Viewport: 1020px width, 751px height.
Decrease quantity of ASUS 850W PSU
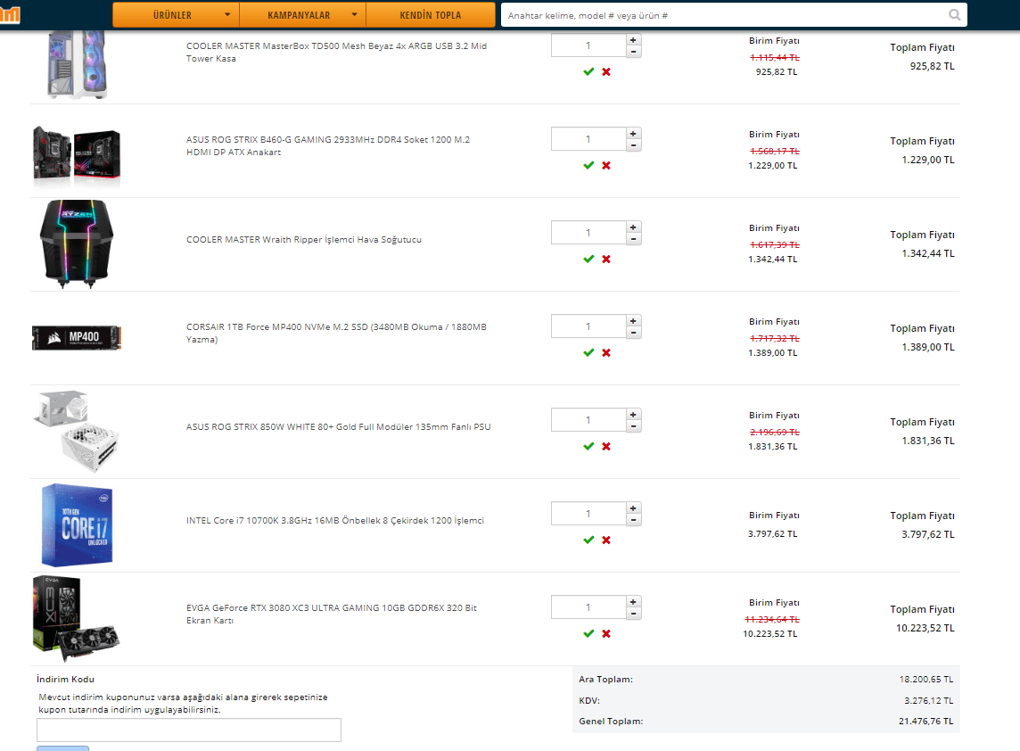click(634, 426)
